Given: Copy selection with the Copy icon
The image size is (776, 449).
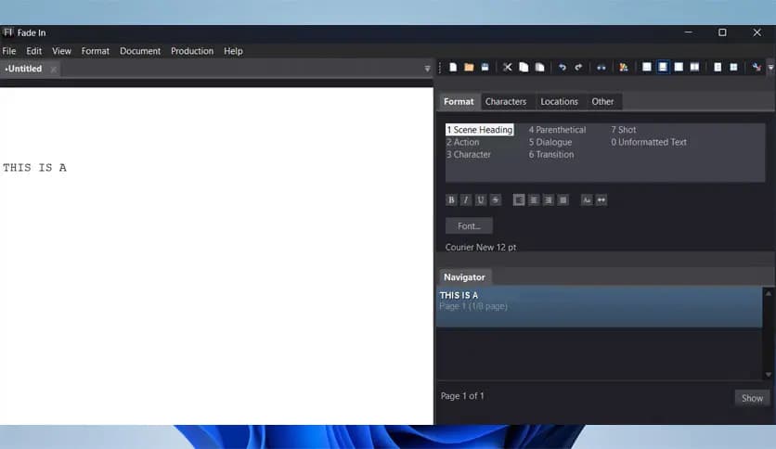Looking at the screenshot, I should (x=524, y=67).
